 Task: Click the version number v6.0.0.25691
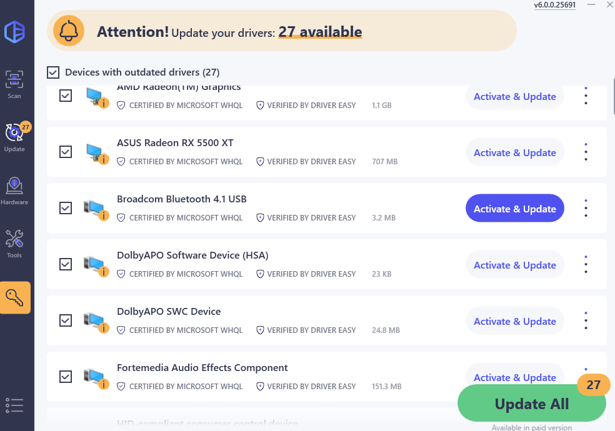pos(555,5)
